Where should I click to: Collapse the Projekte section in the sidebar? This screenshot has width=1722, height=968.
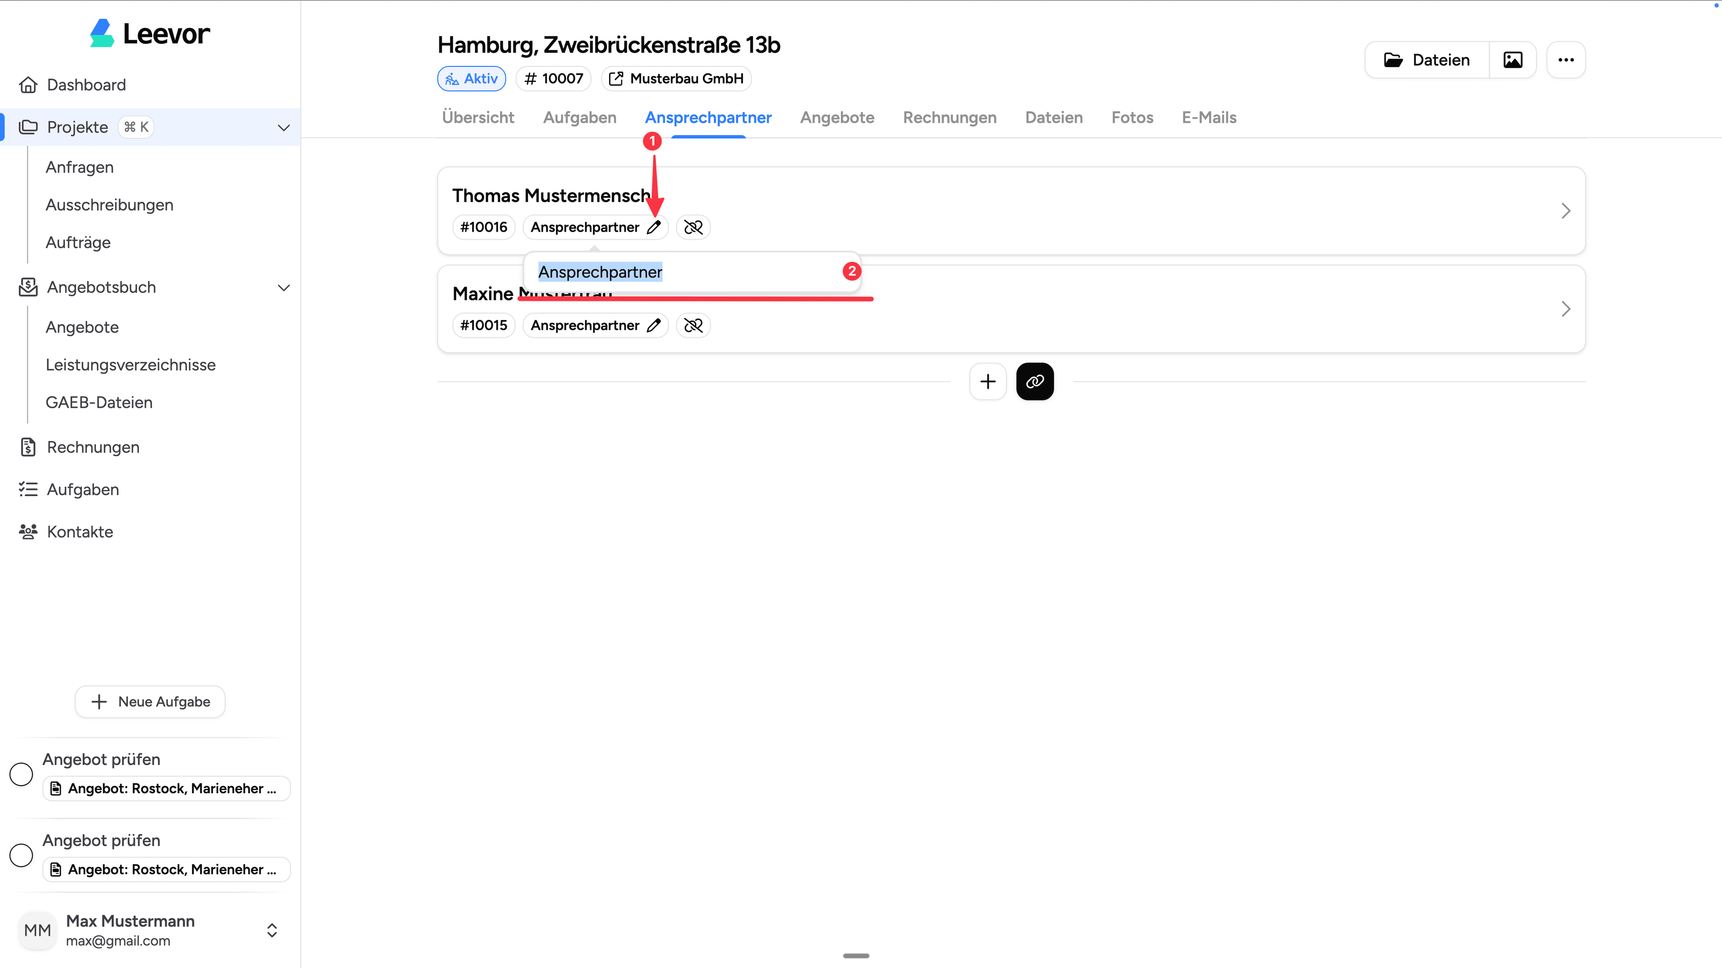pos(283,127)
